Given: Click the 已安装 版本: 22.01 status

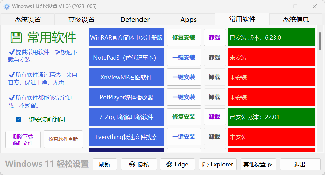Looking at the screenshot, I should coord(272,117).
